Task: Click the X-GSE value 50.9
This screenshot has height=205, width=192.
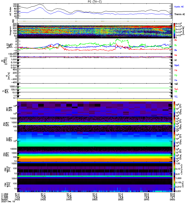Action: point(146,194)
